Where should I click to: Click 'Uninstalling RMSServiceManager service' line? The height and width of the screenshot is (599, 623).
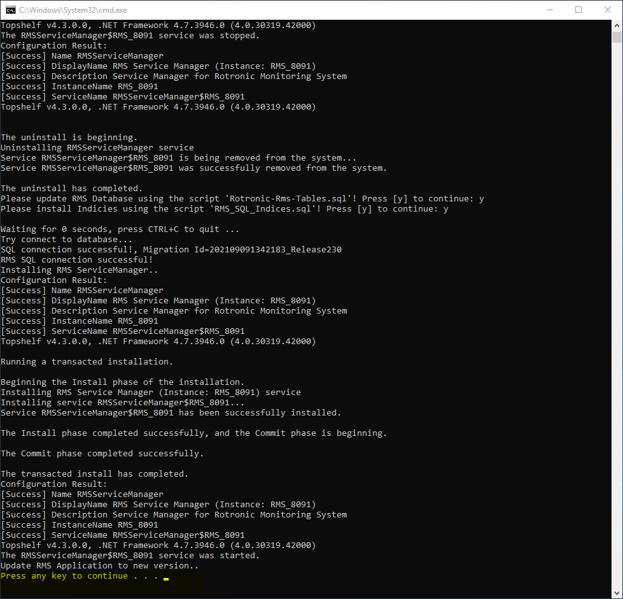(x=97, y=148)
